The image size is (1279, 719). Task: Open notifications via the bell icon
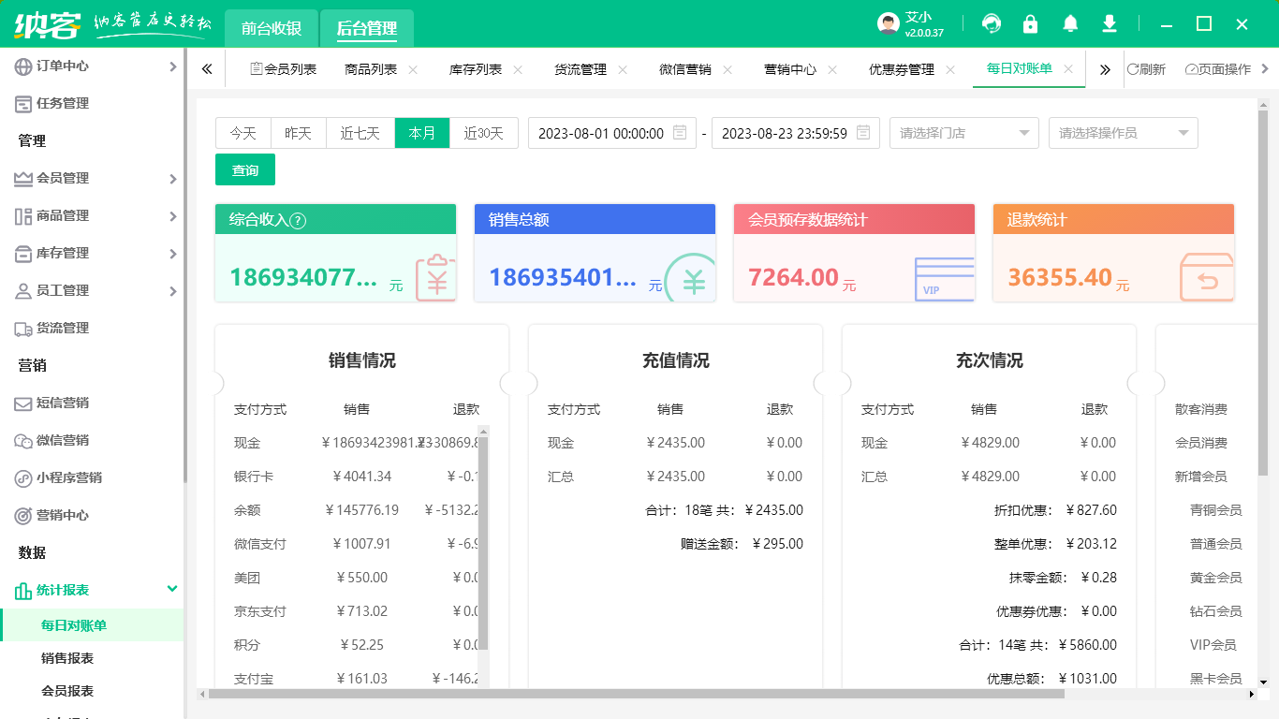(x=1070, y=23)
